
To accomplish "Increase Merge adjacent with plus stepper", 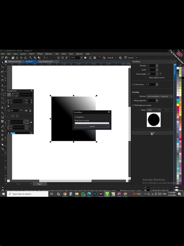I will pyautogui.click(x=157, y=100).
